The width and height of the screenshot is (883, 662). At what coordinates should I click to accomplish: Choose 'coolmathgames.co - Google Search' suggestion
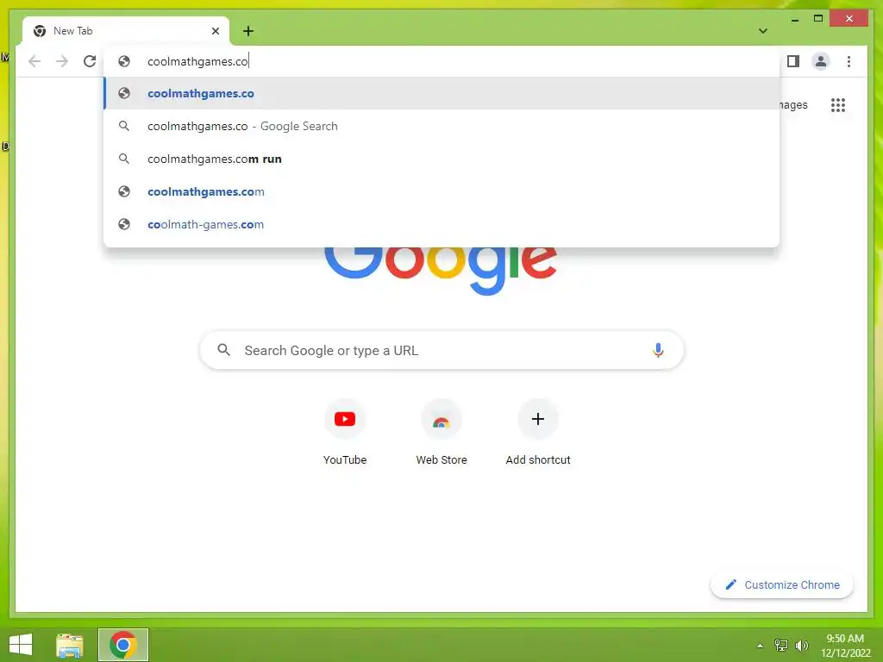click(x=441, y=126)
